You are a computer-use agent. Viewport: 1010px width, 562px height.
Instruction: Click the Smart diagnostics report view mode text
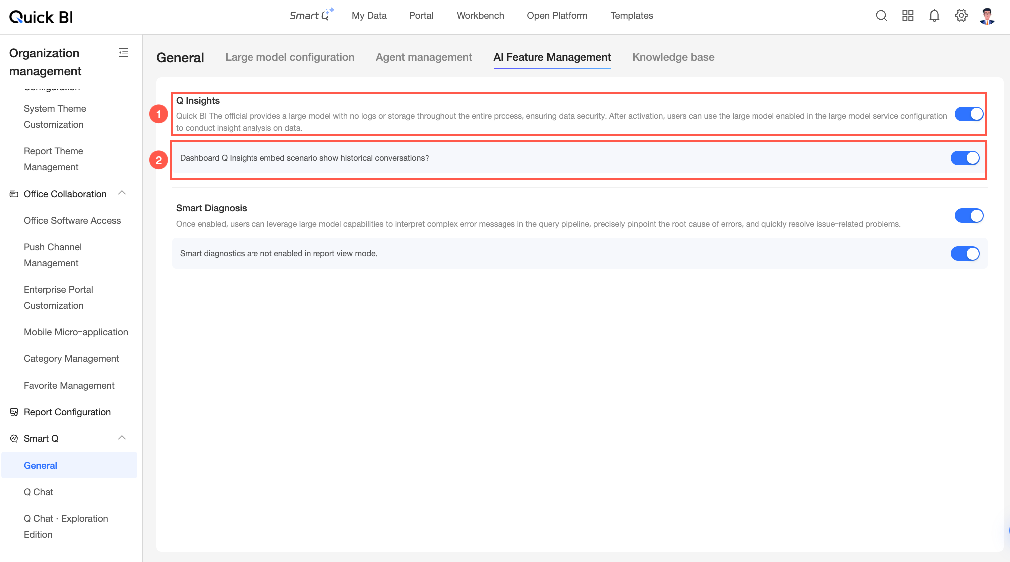tap(278, 254)
